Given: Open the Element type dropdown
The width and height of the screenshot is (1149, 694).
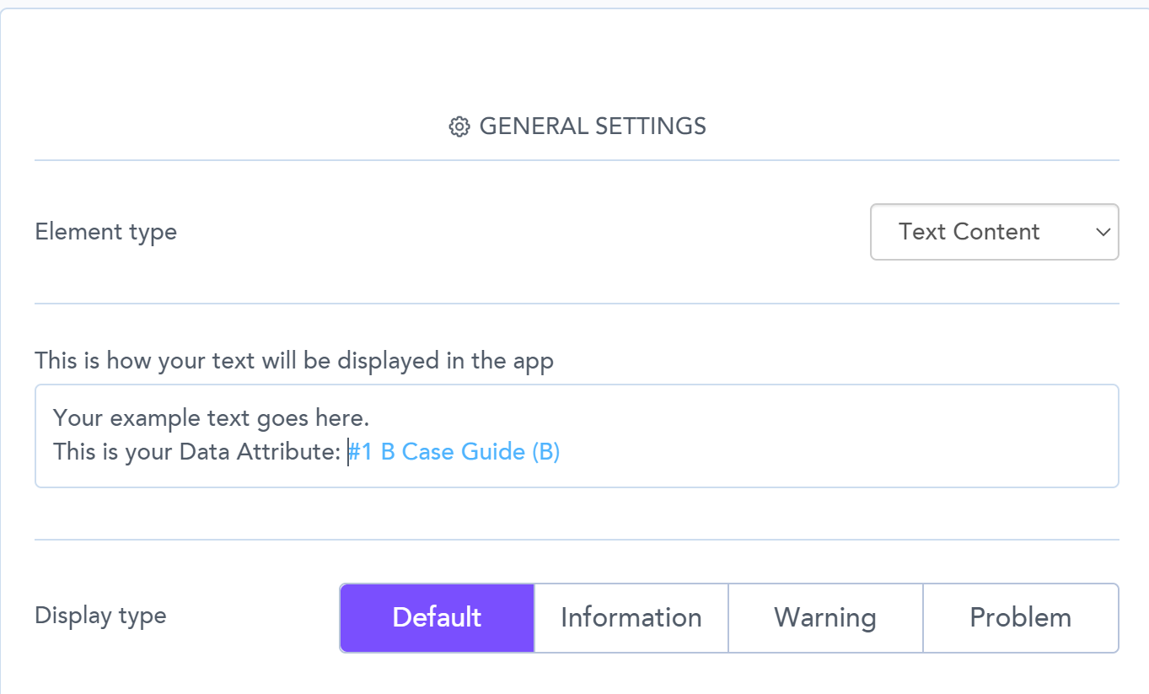Looking at the screenshot, I should pyautogui.click(x=993, y=232).
